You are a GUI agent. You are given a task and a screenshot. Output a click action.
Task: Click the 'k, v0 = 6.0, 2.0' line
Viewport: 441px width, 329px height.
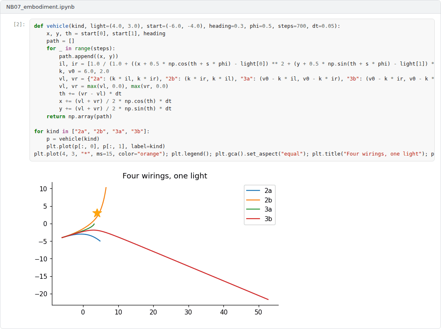pyautogui.click(x=84, y=71)
